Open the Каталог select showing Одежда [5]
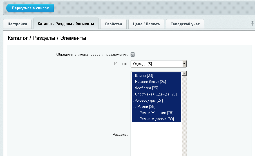This screenshot has width=255, height=156. pos(156,64)
